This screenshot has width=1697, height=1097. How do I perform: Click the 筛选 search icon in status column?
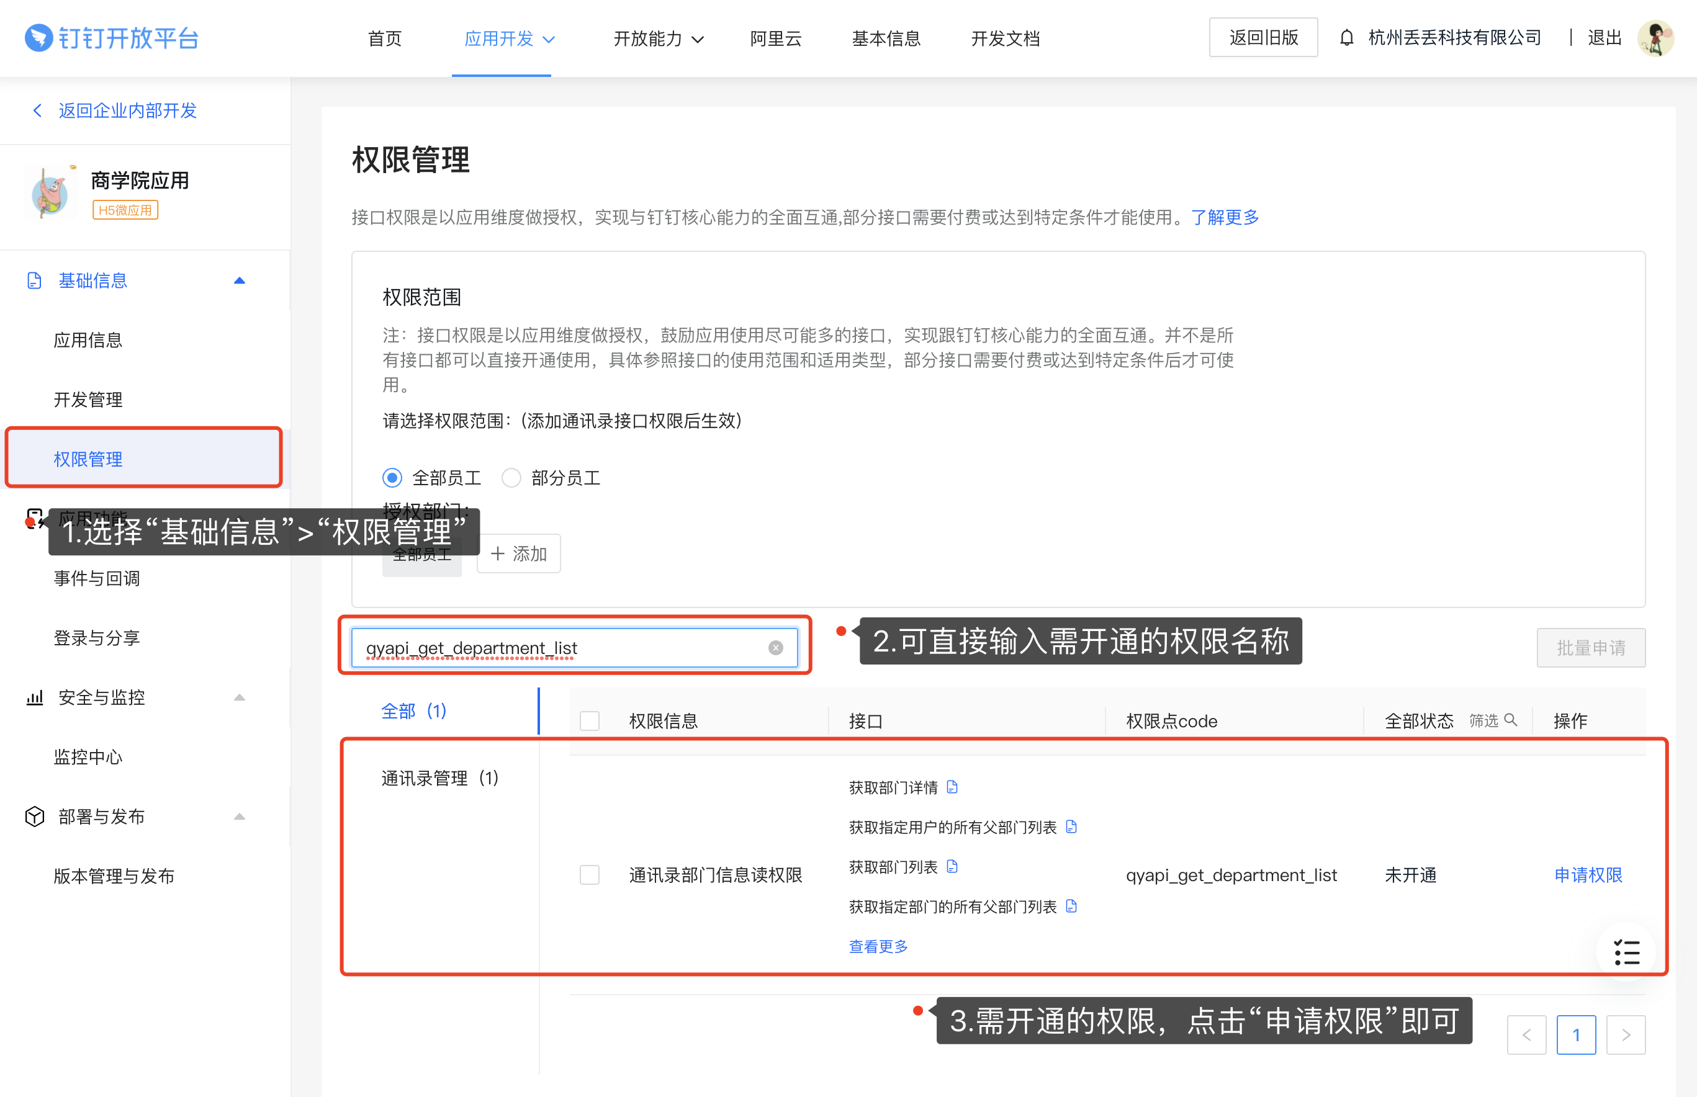click(1510, 720)
